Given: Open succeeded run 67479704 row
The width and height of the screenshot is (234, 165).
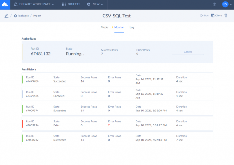Looking at the screenshot, I should 117,79.
